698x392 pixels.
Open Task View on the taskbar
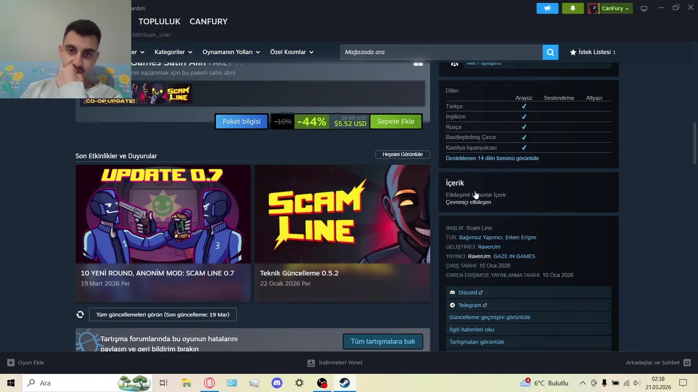click(x=163, y=383)
